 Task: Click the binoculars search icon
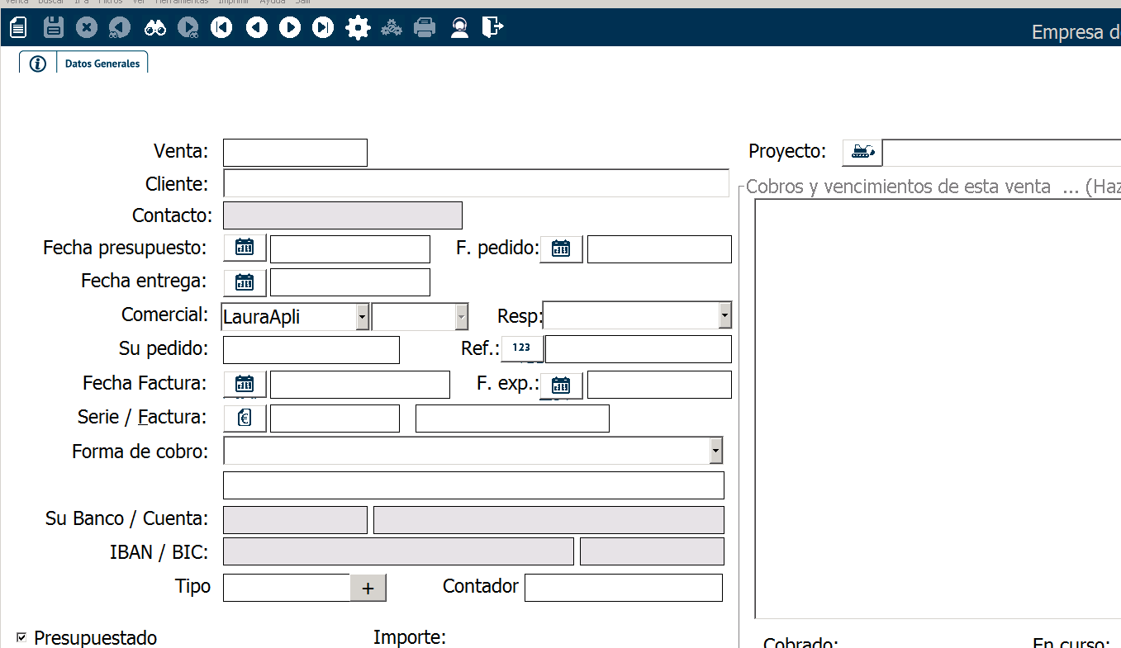point(155,28)
